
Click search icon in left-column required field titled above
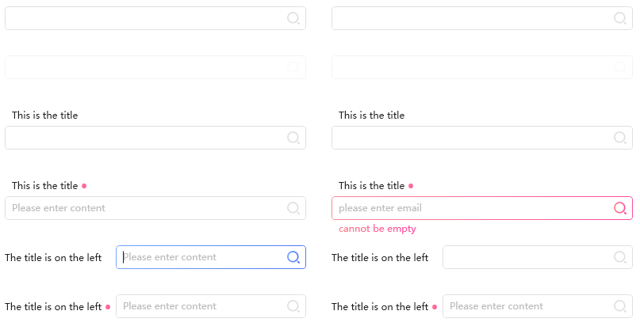coord(293,208)
